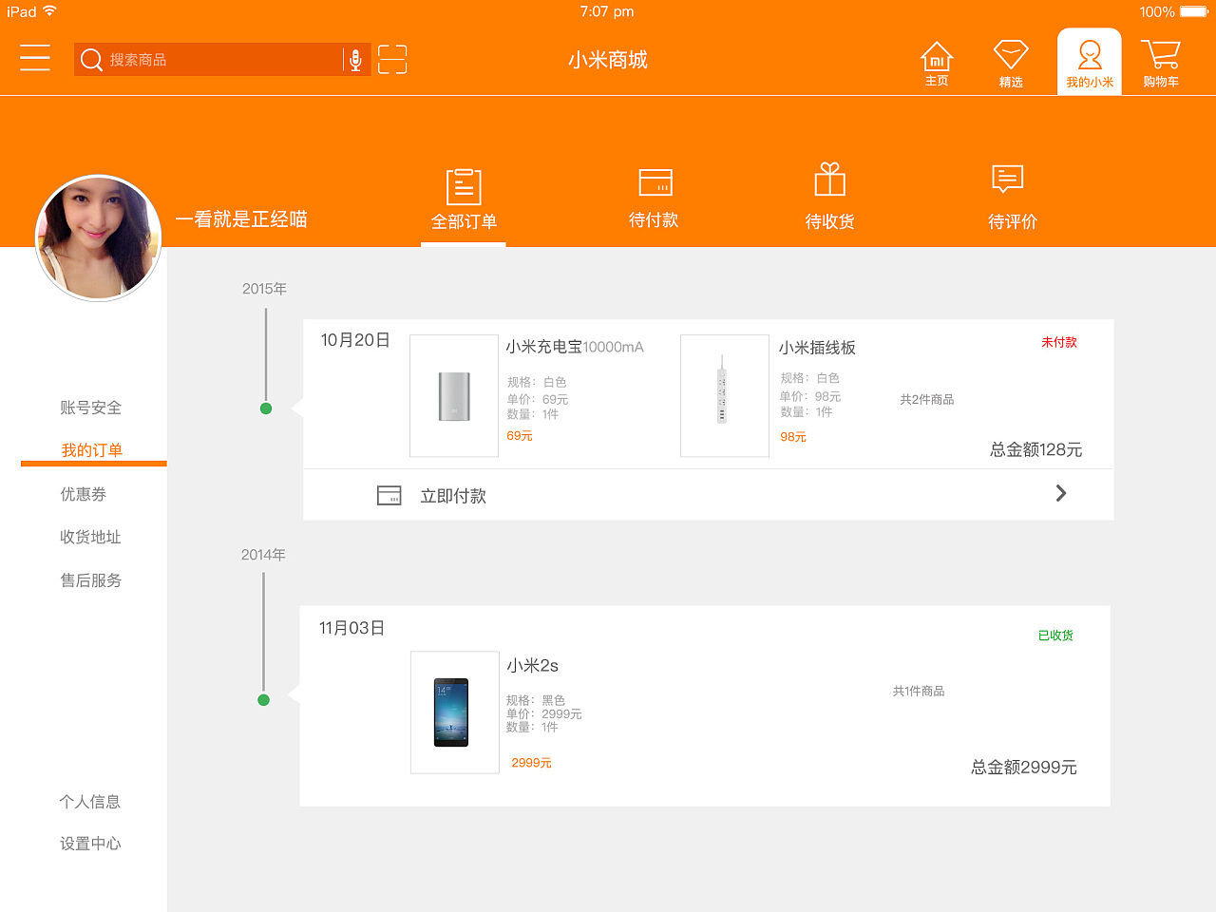
Task: Open 购物车 shopping cart
Action: 1161,64
